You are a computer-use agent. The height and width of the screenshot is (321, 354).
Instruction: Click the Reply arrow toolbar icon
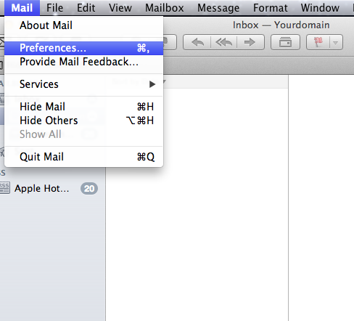coord(197,42)
